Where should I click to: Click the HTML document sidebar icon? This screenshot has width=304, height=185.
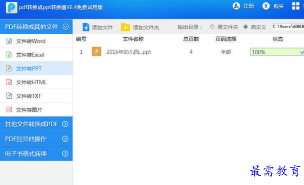(9, 82)
